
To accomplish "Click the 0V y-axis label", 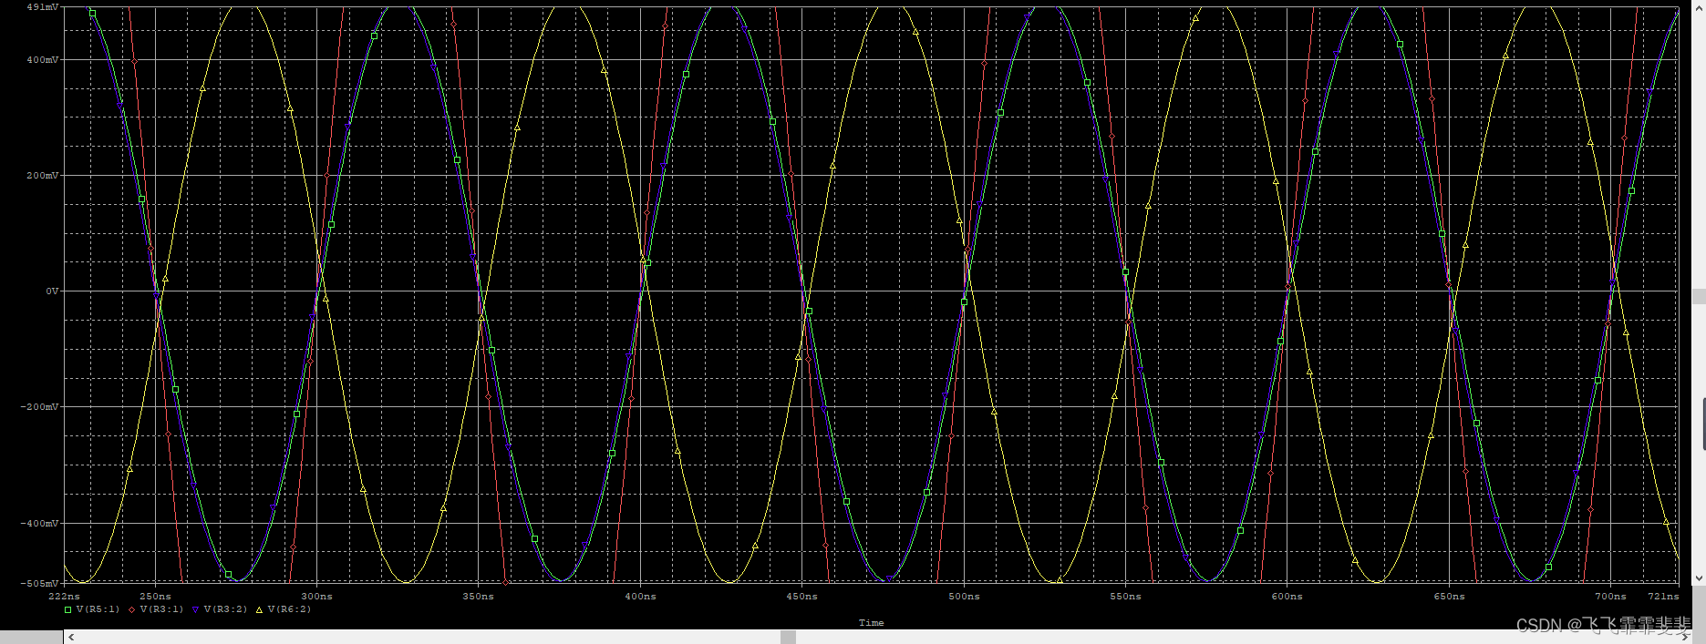I will (53, 291).
